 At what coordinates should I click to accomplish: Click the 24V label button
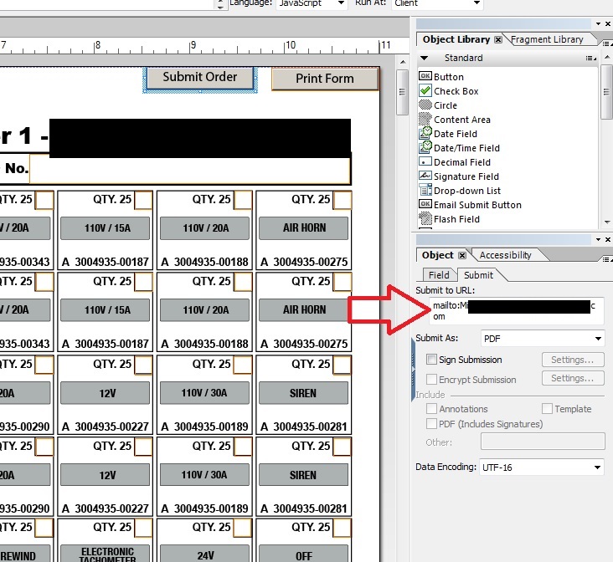205,554
